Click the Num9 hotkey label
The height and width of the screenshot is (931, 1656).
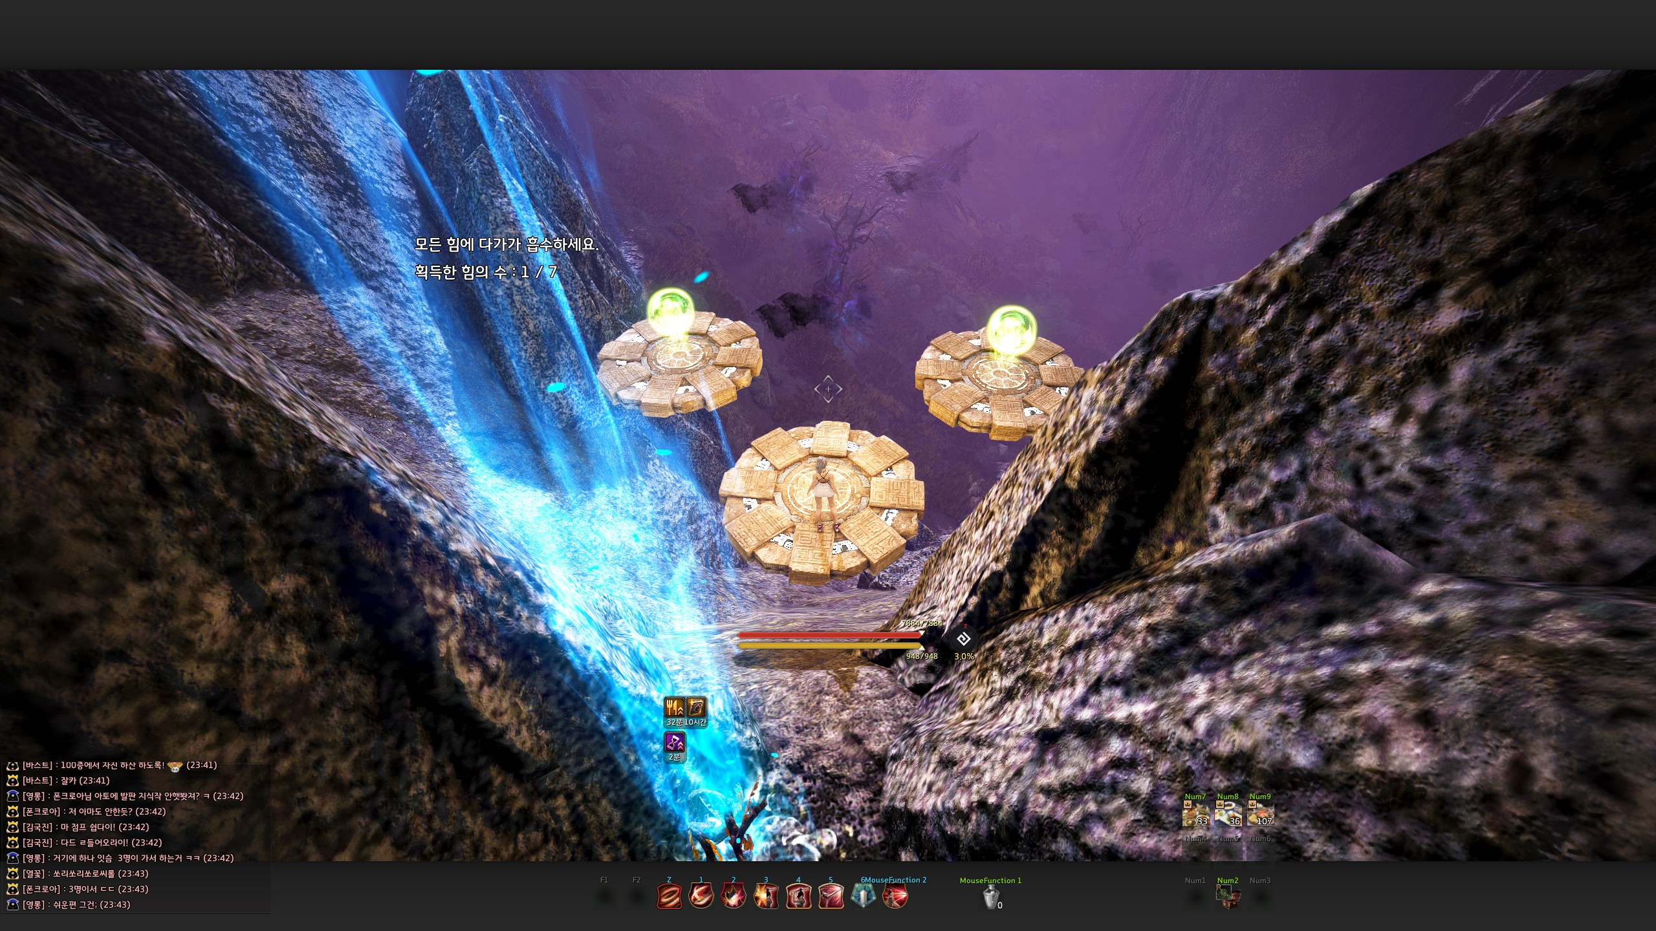(x=1260, y=797)
